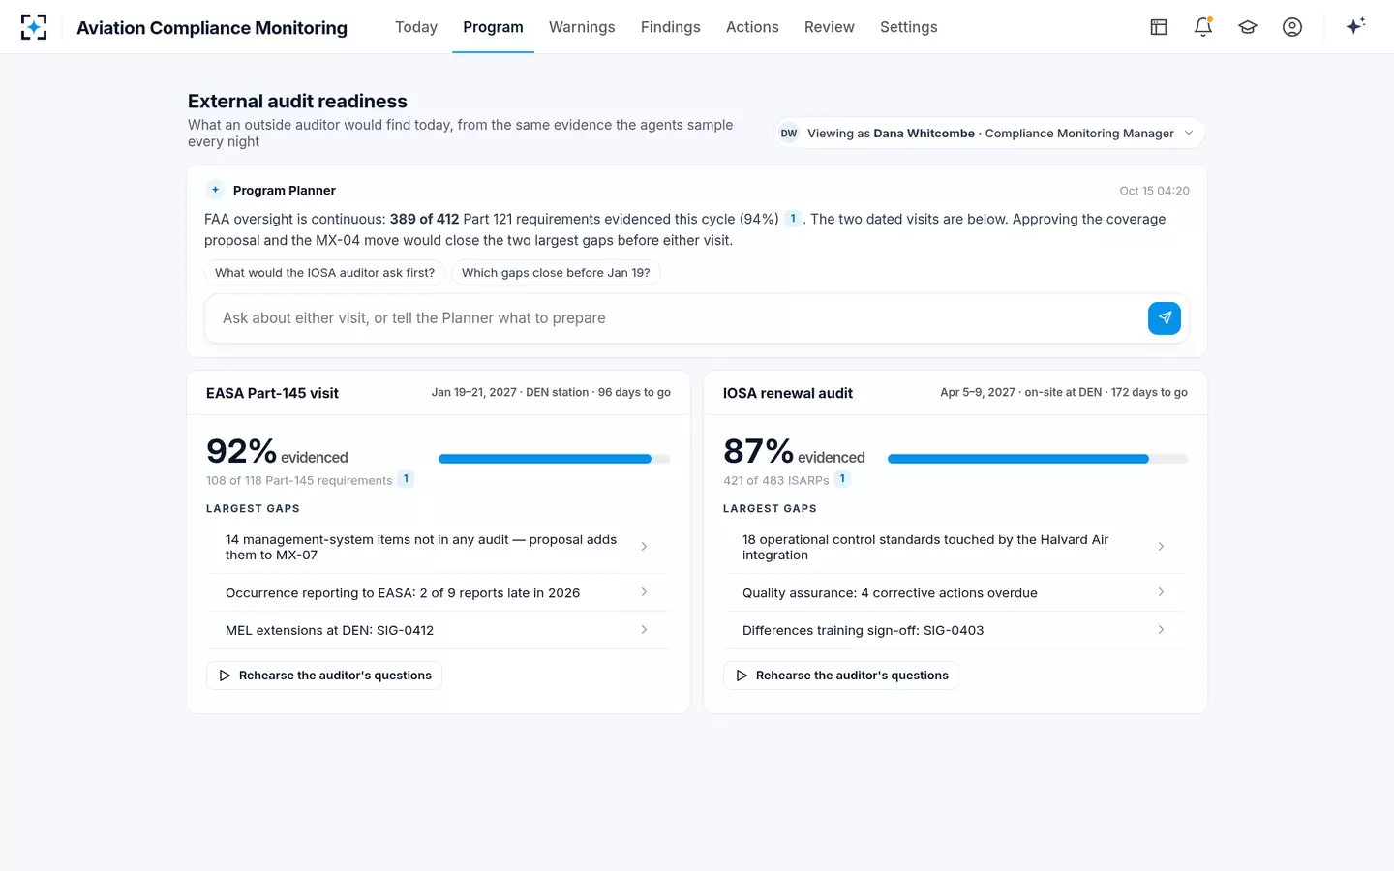
Task: Open the Settings tab
Action: [909, 27]
